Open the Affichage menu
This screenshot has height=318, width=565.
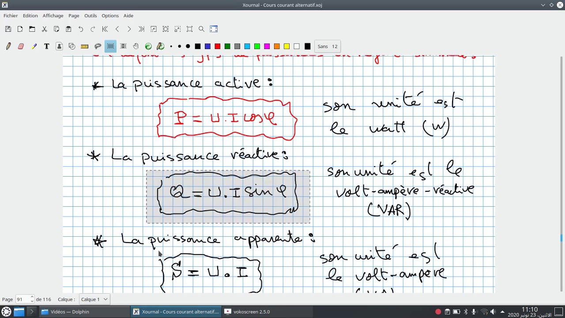tap(53, 15)
